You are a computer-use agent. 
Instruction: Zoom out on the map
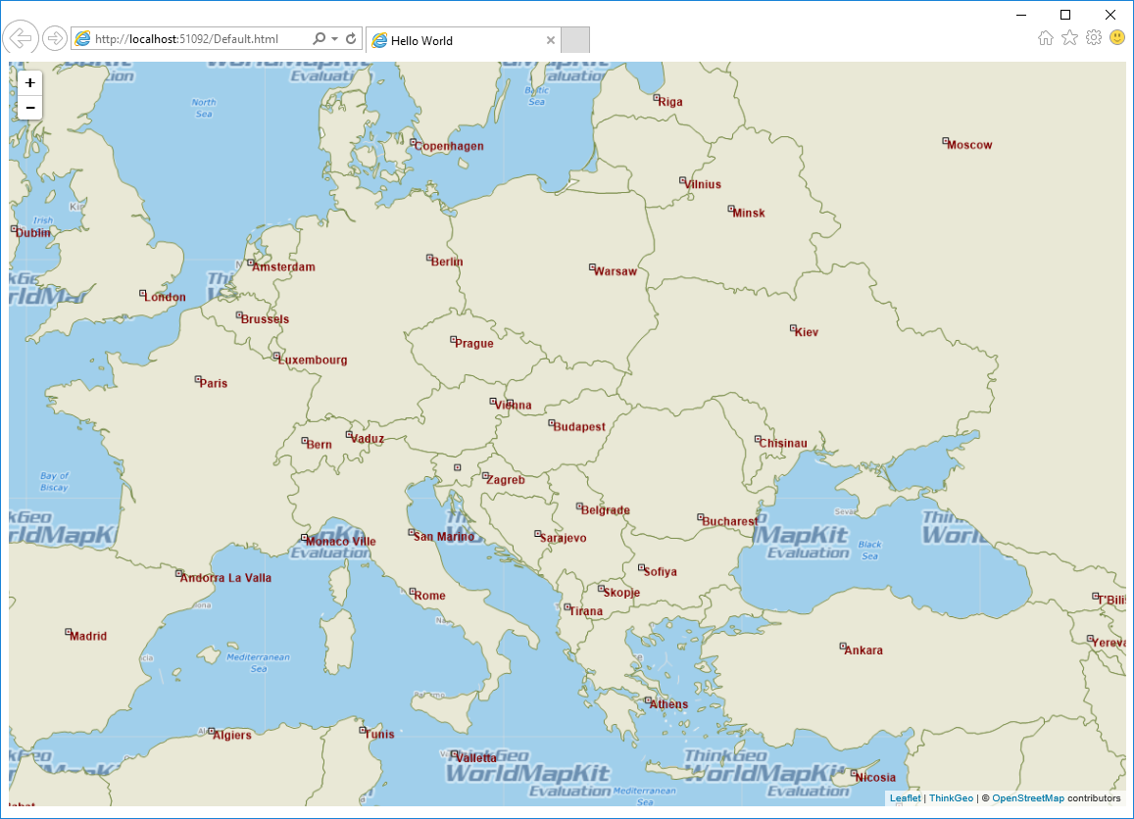(29, 108)
